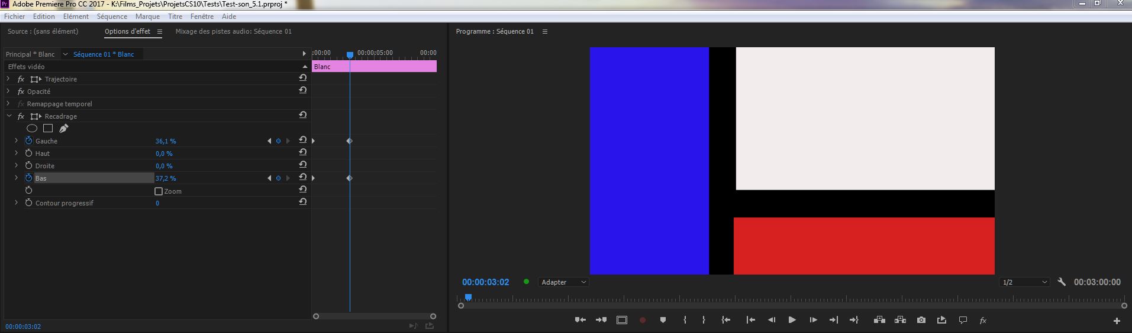Add or remove keyframe for Bas

[278, 178]
